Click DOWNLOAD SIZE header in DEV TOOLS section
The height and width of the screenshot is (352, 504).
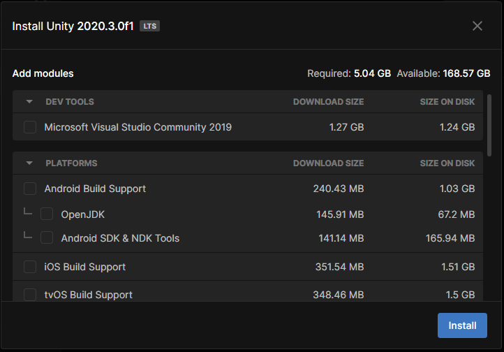(329, 101)
